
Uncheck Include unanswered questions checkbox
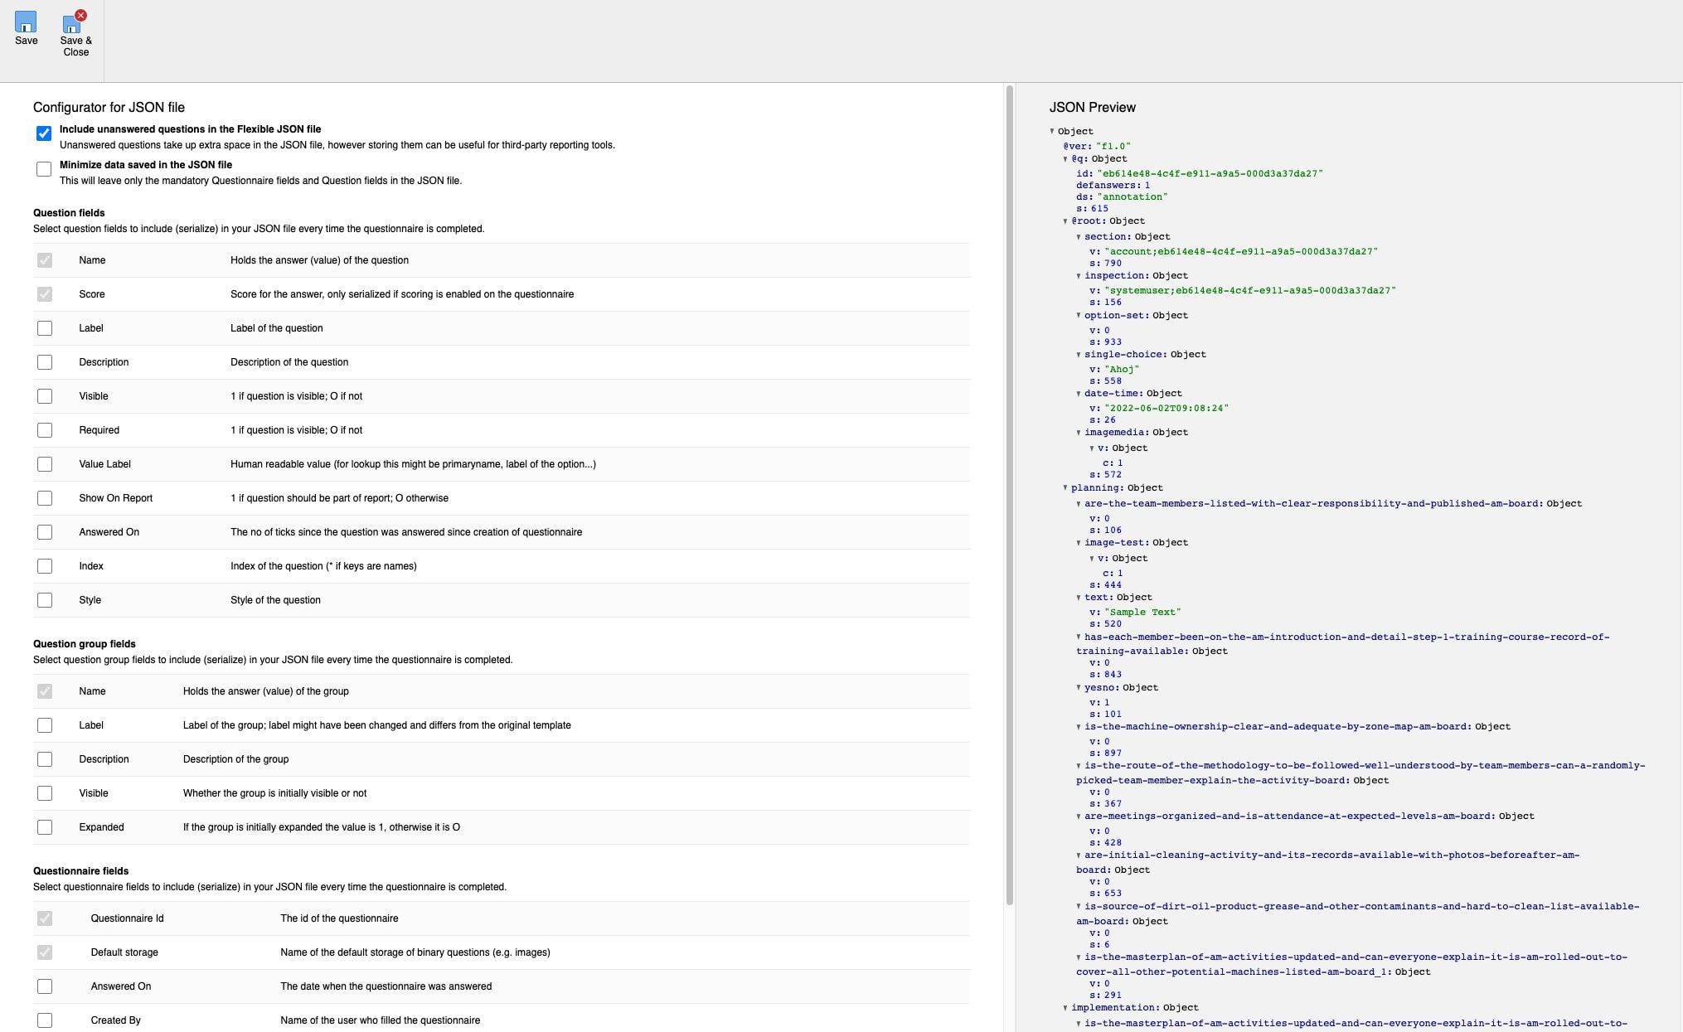pyautogui.click(x=44, y=133)
